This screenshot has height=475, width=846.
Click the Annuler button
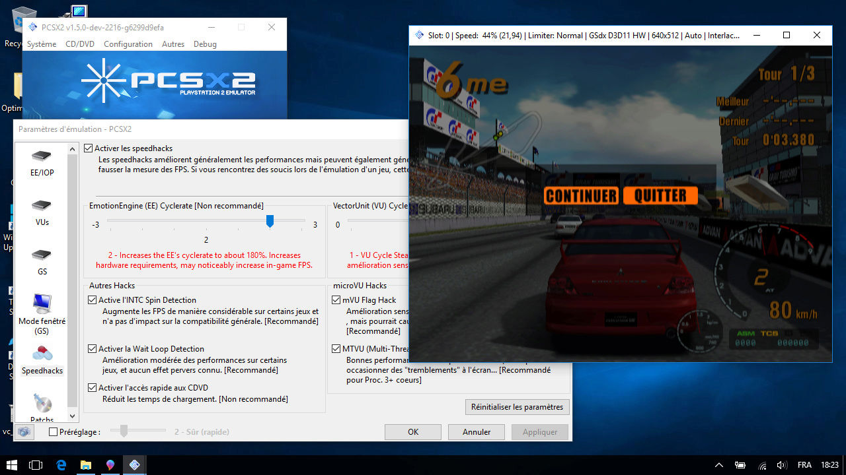point(477,432)
